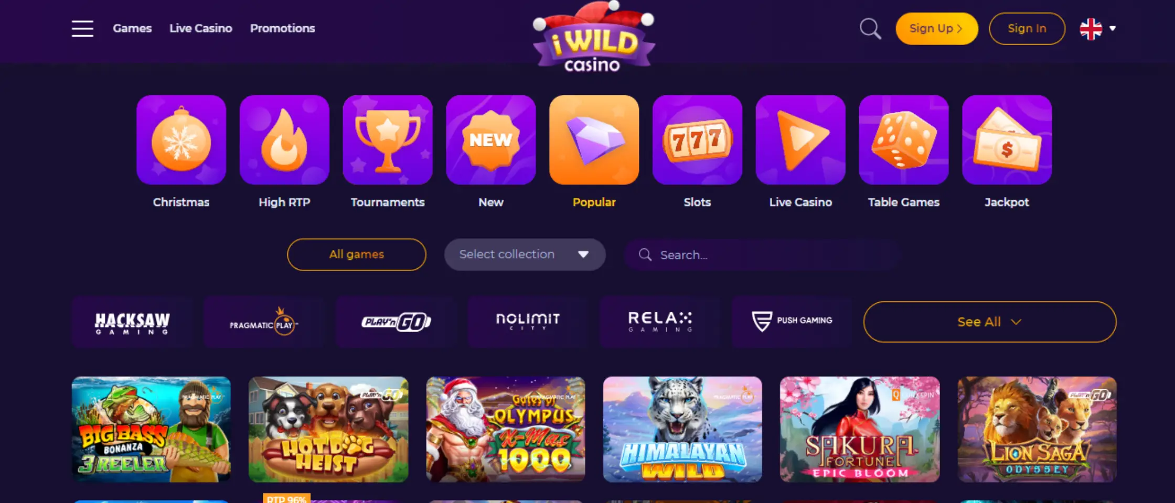Click the magnifying glass search icon in header
1175x503 pixels.
[870, 29]
